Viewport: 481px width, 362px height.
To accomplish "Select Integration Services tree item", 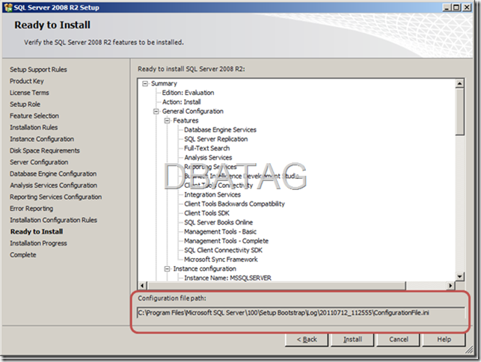I will (212, 194).
